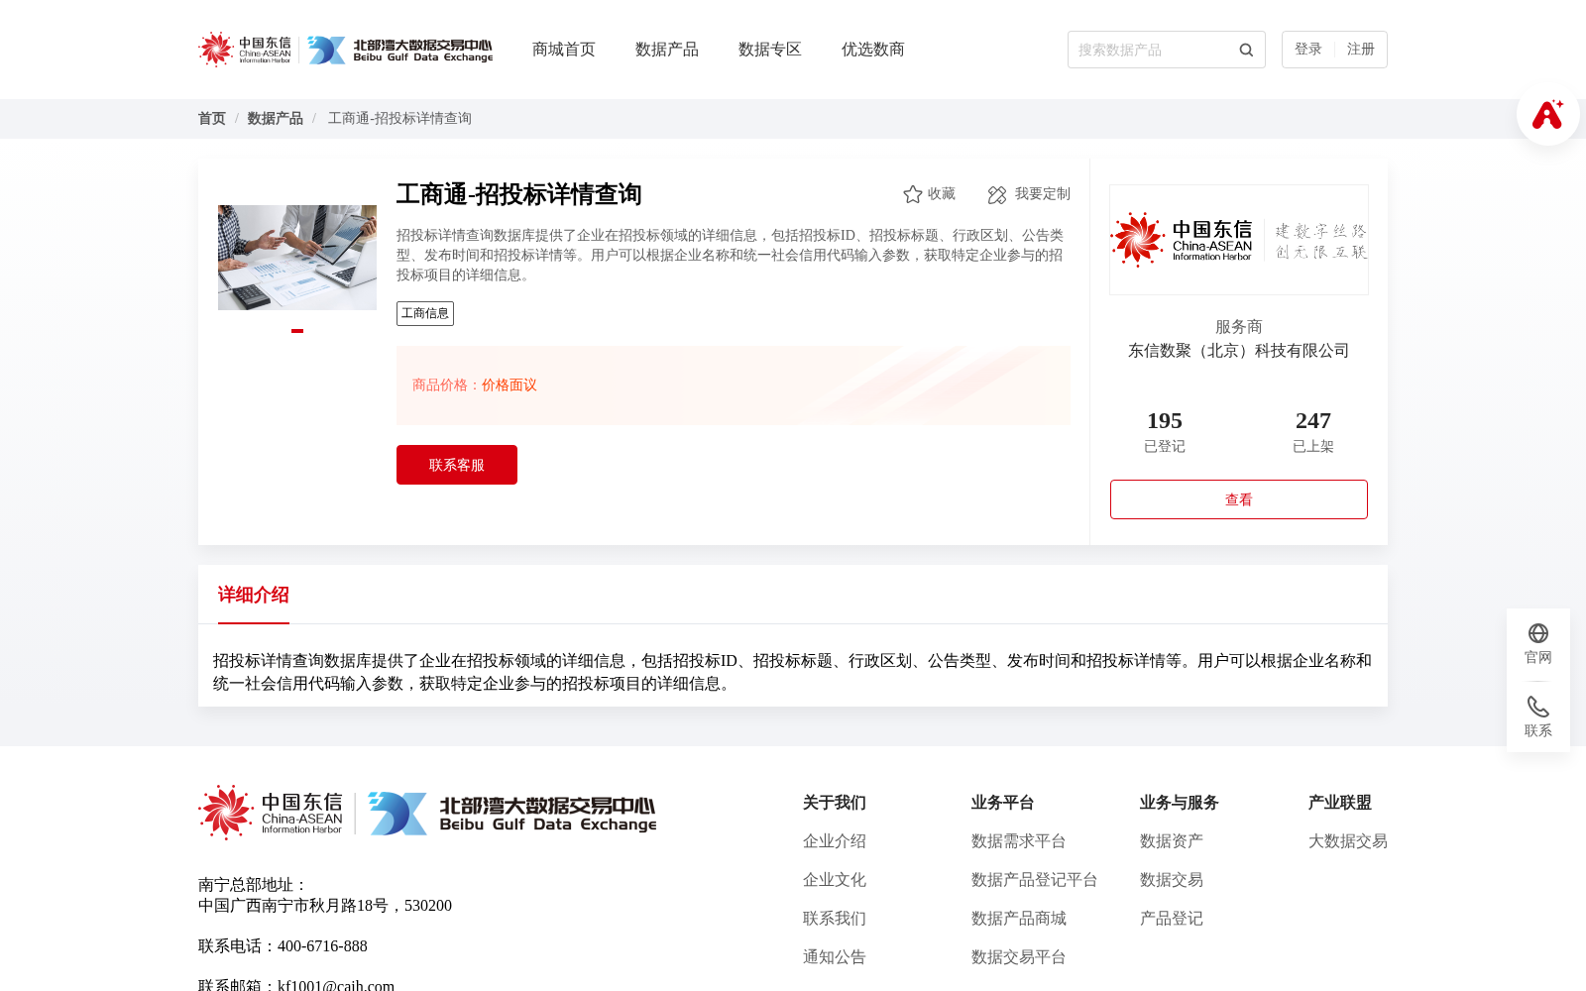Open footer link 数据产品登记平台
1586x991 pixels.
point(1035,880)
